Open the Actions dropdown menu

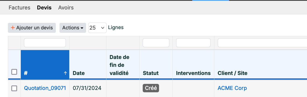click(73, 28)
